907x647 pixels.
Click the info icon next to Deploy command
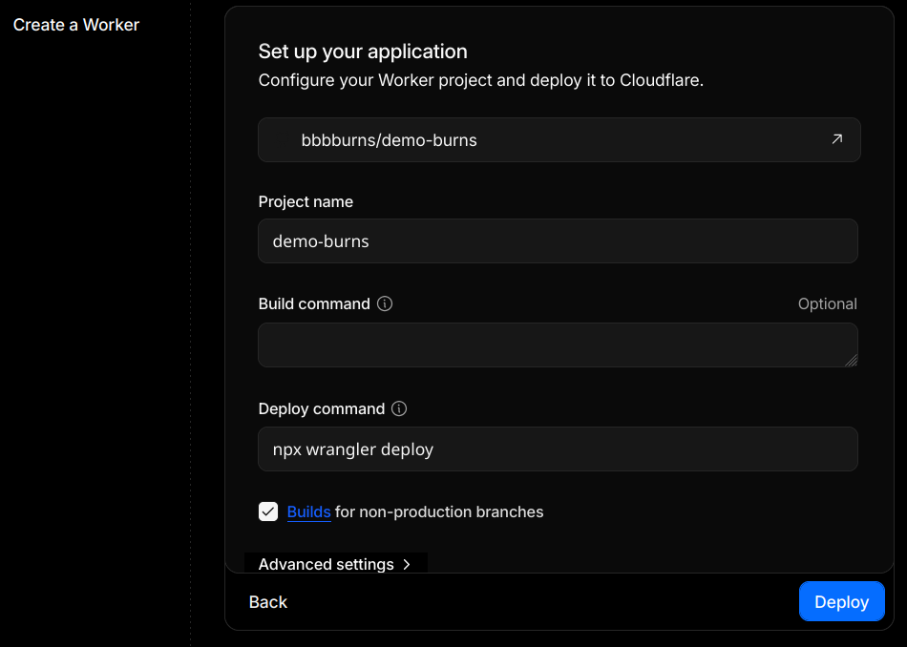(x=399, y=408)
